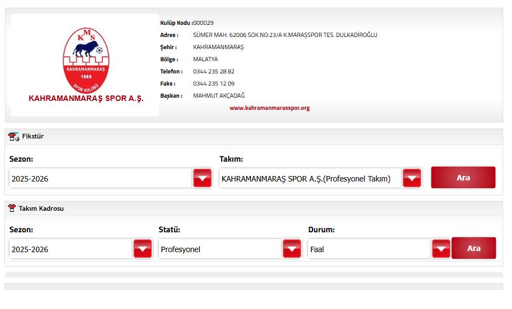Open the Takım Kadrosu Sezon dropdown arrow

tap(143, 249)
